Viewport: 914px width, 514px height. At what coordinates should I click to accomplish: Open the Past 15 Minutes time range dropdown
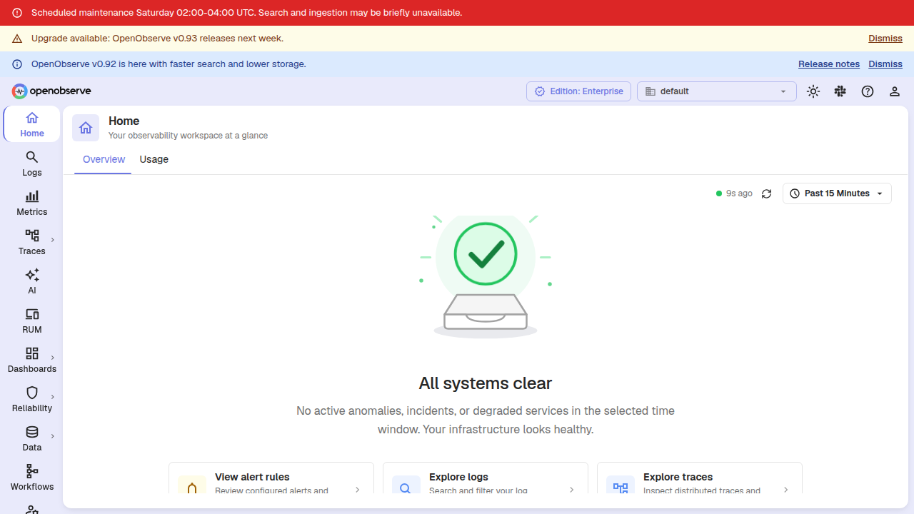837,193
